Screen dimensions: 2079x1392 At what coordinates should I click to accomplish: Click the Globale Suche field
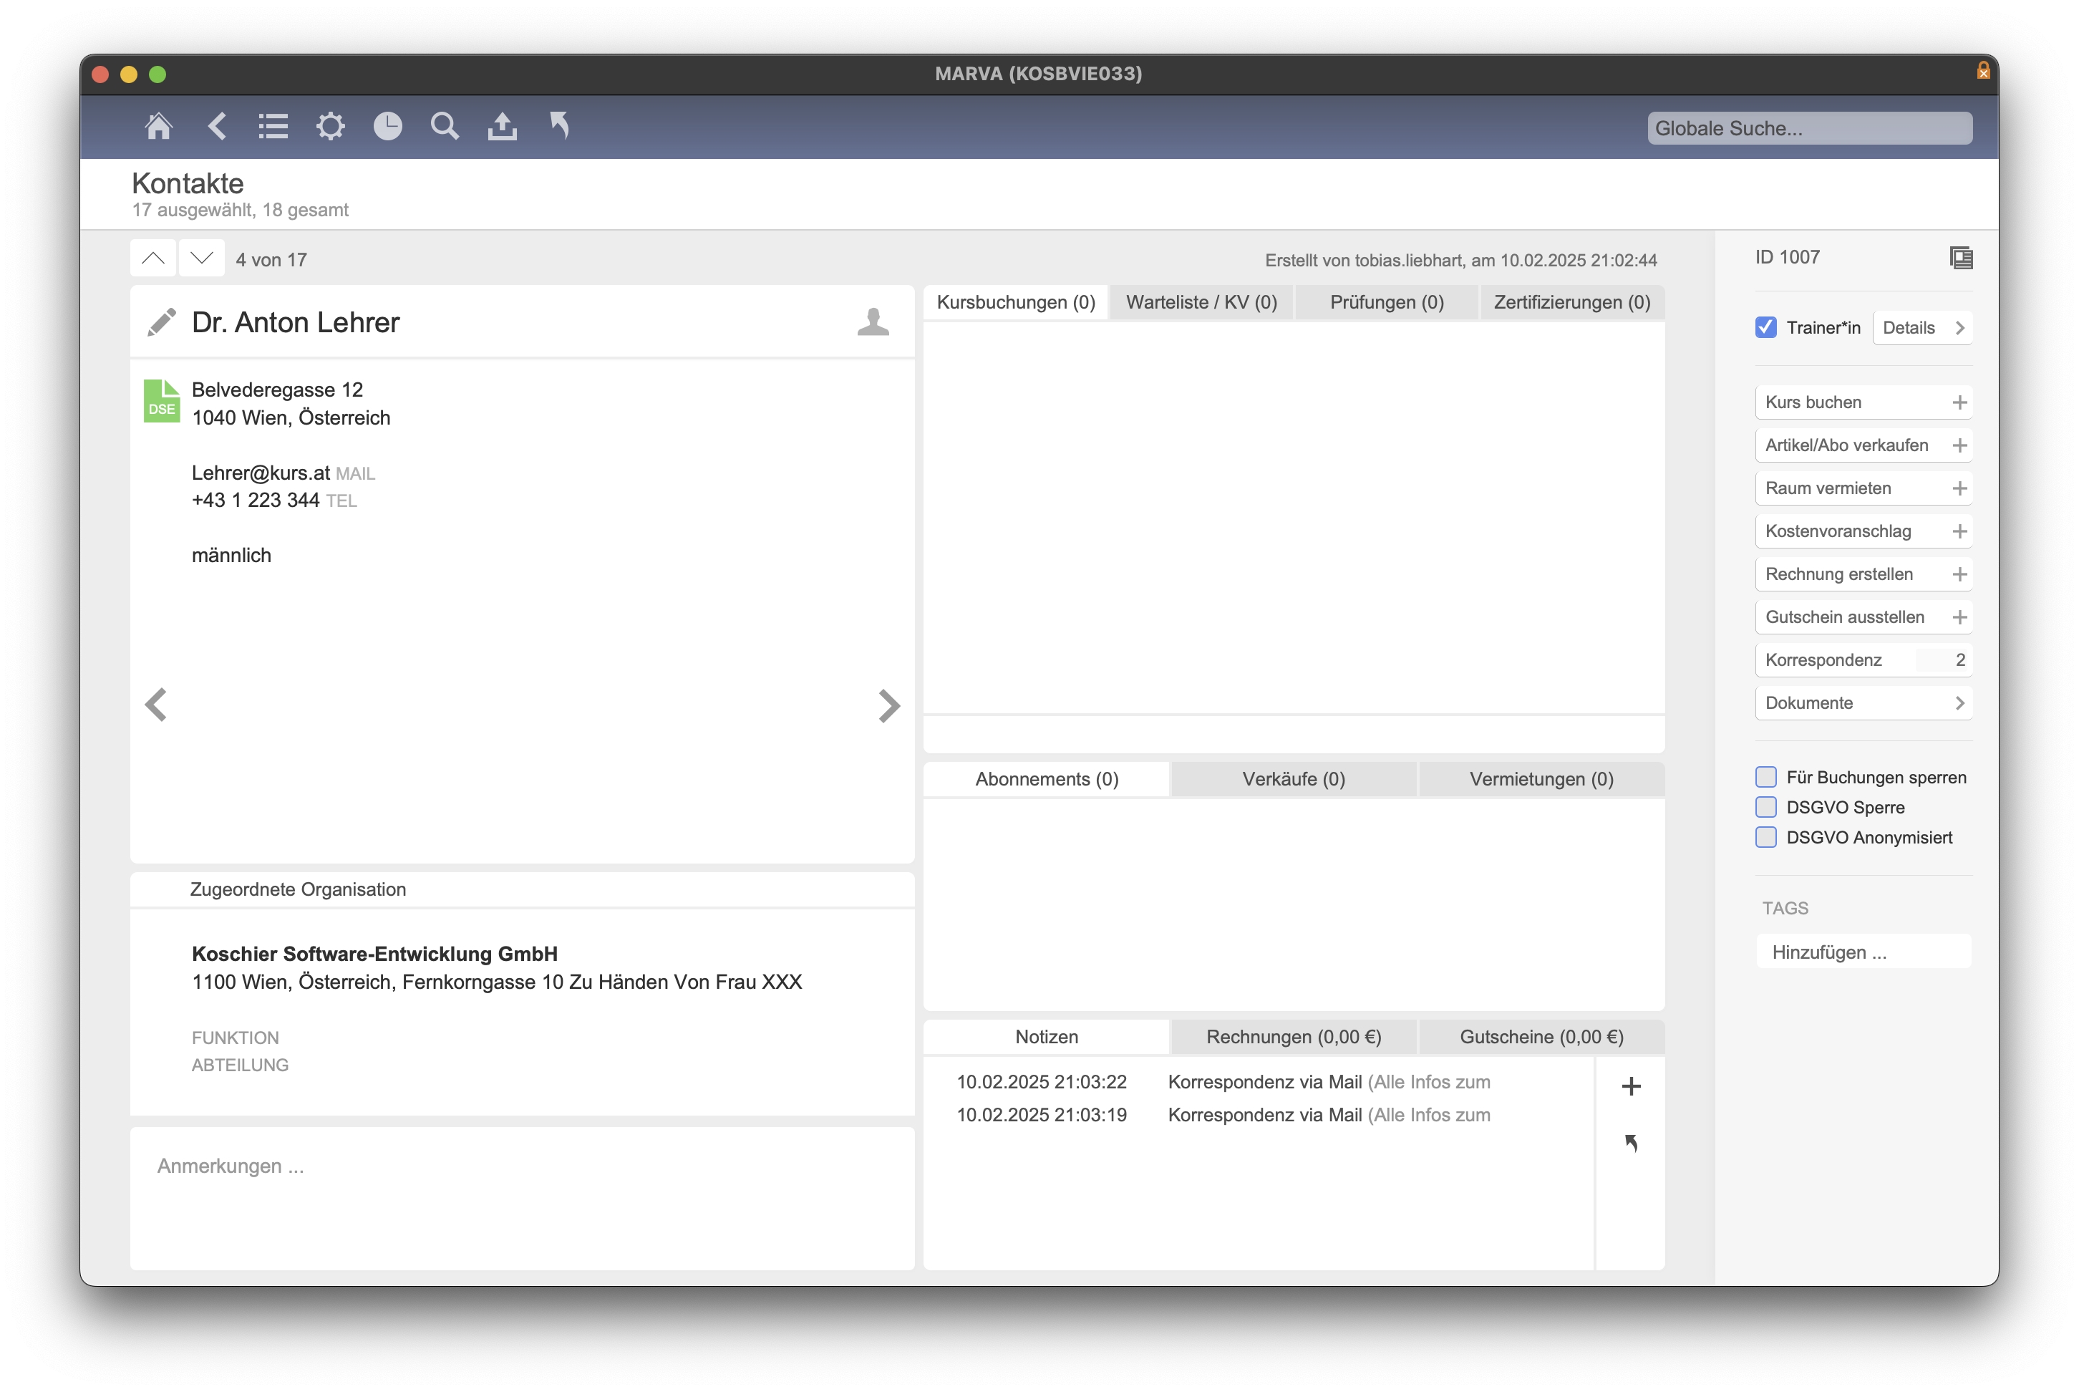pyautogui.click(x=1809, y=129)
